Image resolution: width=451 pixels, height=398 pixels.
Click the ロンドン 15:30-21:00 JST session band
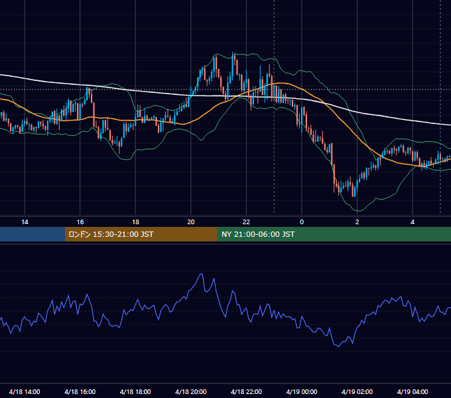pyautogui.click(x=141, y=234)
